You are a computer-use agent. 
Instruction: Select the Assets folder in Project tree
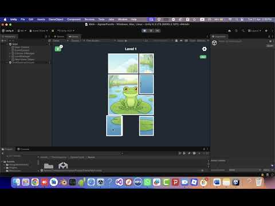(9, 161)
